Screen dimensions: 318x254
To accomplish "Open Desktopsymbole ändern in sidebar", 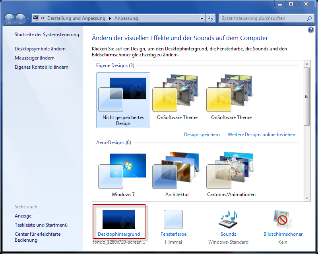I will (x=40, y=49).
